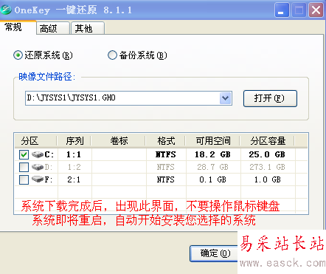The height and width of the screenshot is (274, 326).
Task: Close the OneKey window
Action: [316, 10]
